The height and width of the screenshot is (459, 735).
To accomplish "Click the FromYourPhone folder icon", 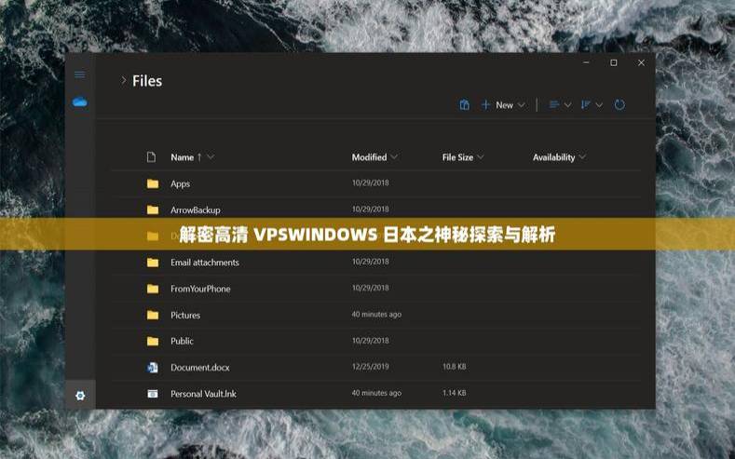I will click(x=153, y=289).
